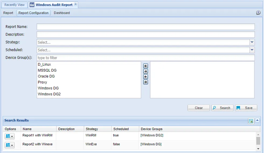Click results scrollbar down arrow

258,149
